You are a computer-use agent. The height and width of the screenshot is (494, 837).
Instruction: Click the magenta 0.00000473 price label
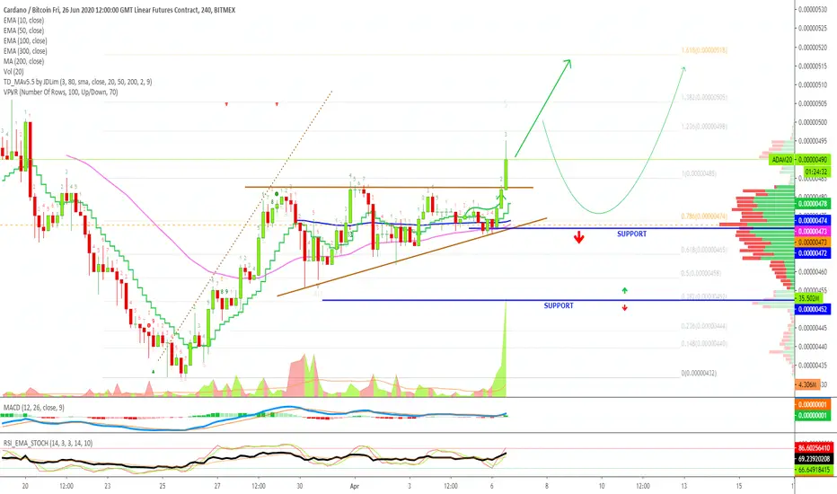(813, 231)
